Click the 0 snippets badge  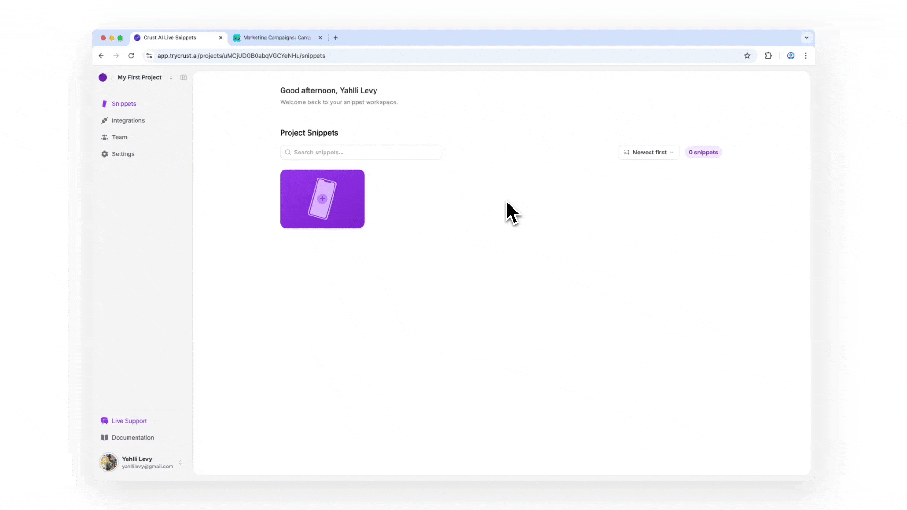703,152
